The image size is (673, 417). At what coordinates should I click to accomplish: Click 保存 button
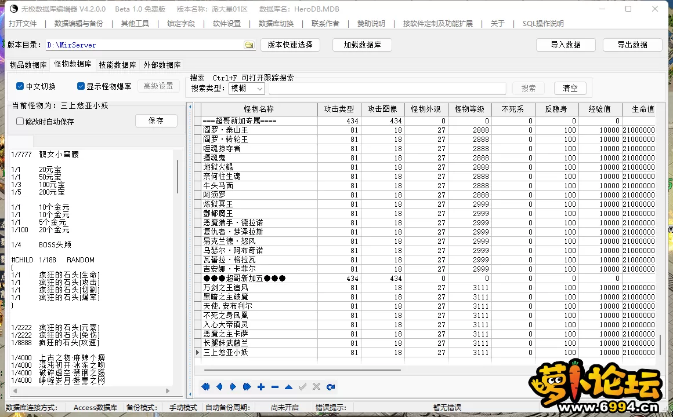156,121
